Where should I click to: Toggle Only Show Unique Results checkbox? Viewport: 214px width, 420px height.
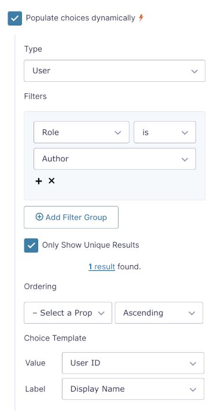click(31, 245)
